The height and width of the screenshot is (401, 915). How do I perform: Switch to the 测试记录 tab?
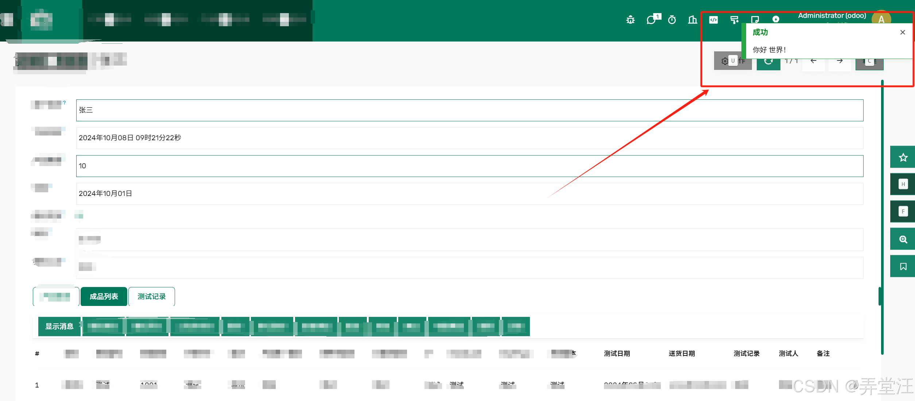pyautogui.click(x=152, y=296)
